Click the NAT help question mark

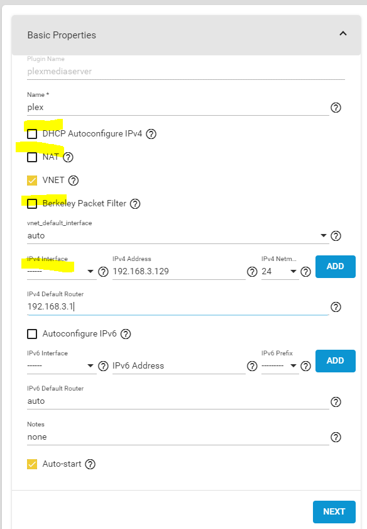pos(68,157)
